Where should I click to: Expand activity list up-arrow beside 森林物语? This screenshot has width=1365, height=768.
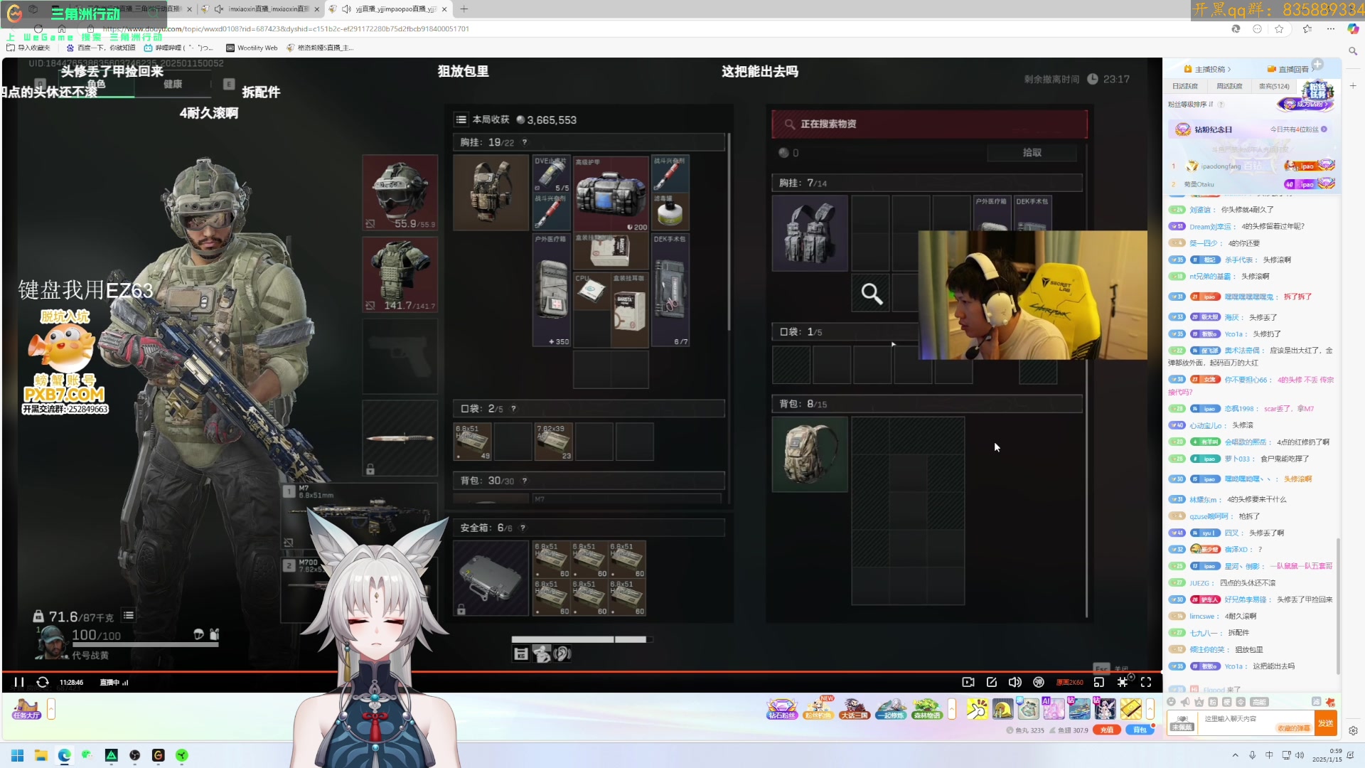(x=952, y=709)
